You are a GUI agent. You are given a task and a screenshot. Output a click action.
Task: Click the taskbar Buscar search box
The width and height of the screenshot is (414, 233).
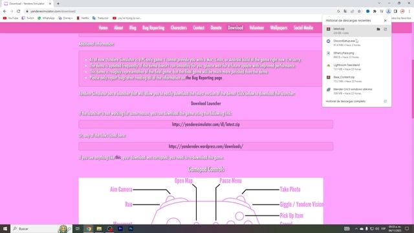[x=34, y=228]
